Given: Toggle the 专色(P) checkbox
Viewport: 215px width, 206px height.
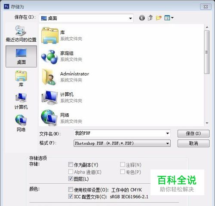Looking at the screenshot, I should (x=122, y=172).
